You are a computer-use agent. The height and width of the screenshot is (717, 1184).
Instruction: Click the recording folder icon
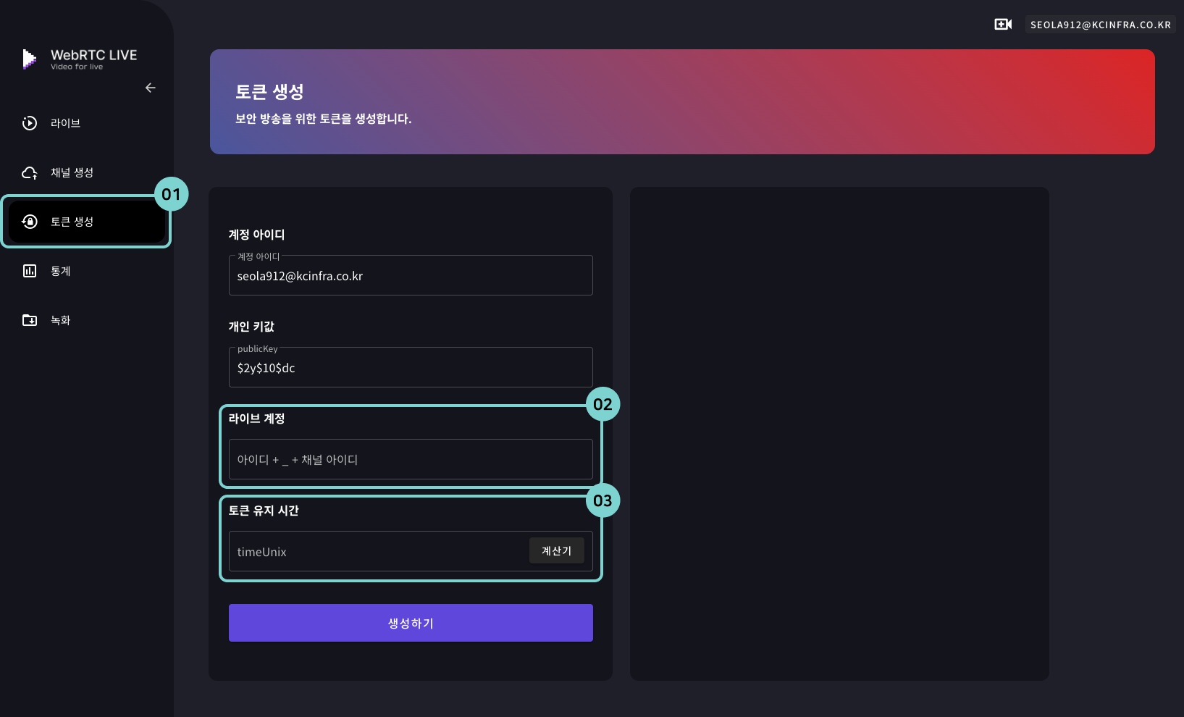[30, 320]
